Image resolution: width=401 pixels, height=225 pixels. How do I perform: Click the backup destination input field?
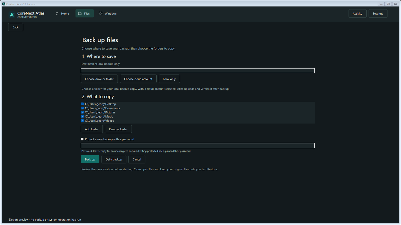[198, 71]
